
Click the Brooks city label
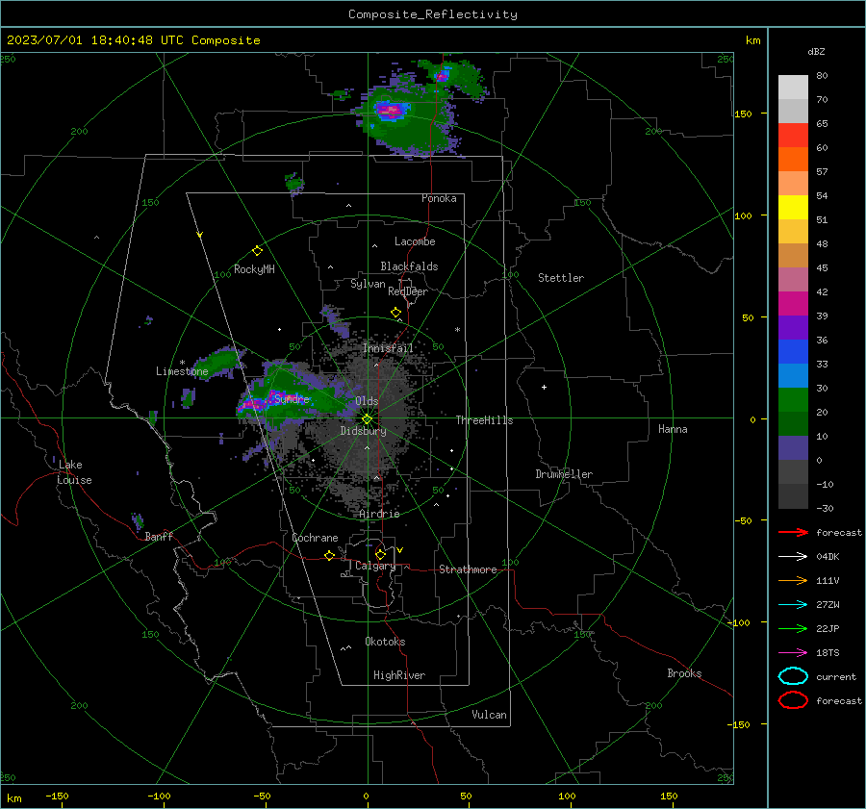[684, 673]
